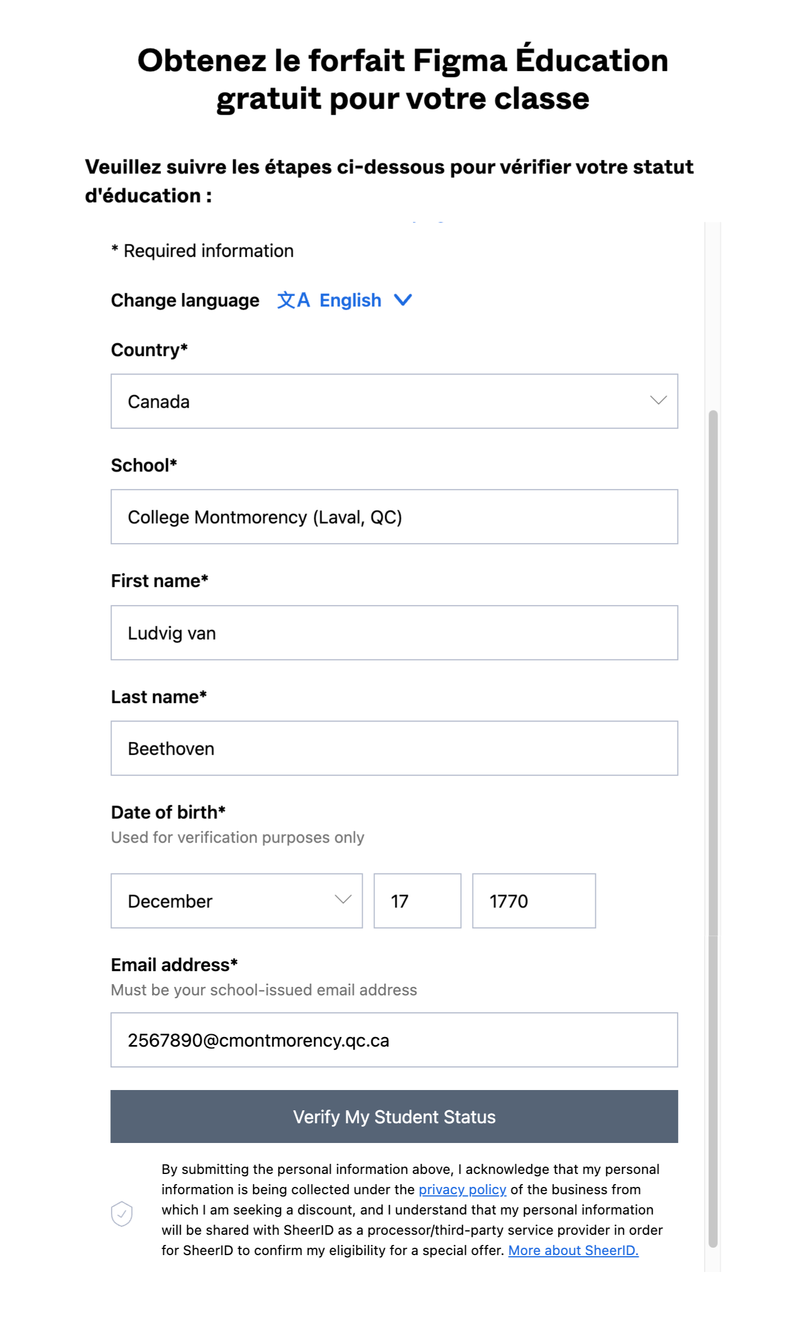Click the School field label
Viewport: 811px width, 1330px height.
(x=144, y=465)
